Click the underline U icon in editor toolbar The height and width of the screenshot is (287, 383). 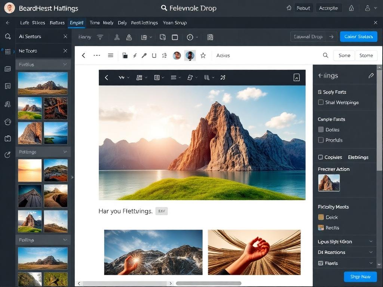[154, 56]
